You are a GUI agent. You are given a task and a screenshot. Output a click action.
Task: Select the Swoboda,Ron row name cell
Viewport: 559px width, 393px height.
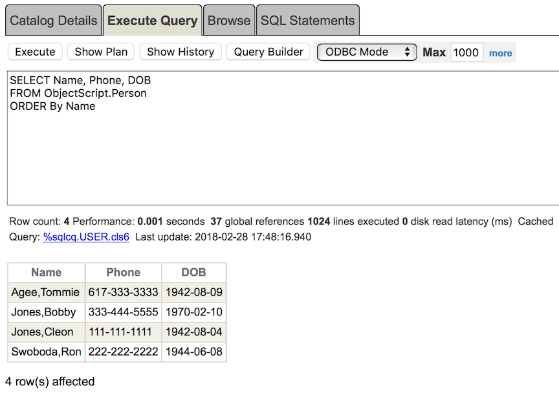tap(46, 352)
